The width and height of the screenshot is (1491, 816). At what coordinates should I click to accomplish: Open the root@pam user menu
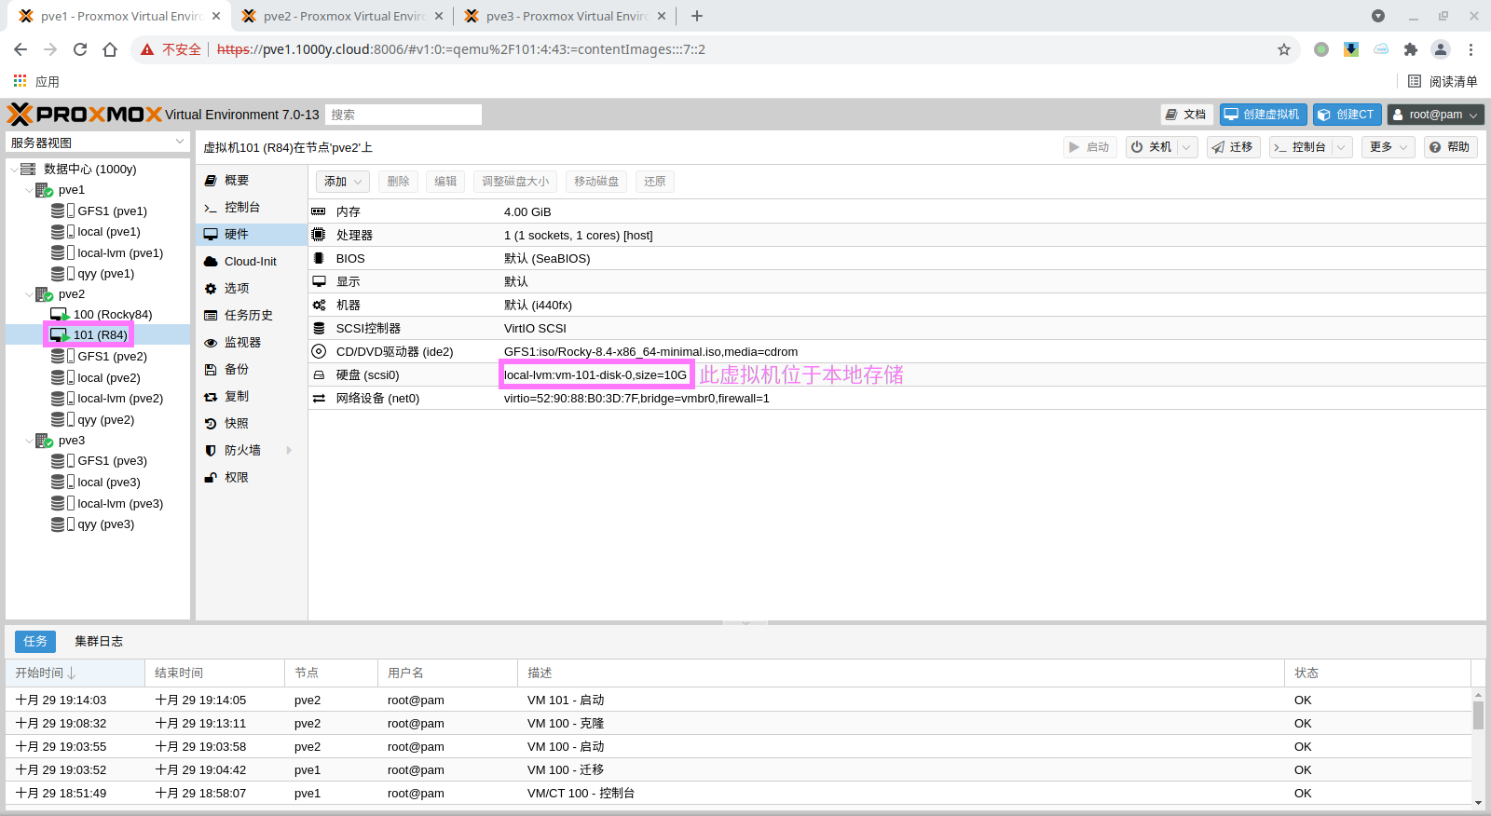point(1435,115)
